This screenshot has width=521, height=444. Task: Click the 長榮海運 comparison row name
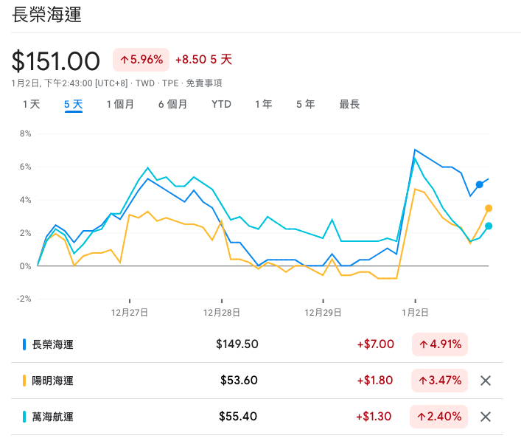[52, 344]
